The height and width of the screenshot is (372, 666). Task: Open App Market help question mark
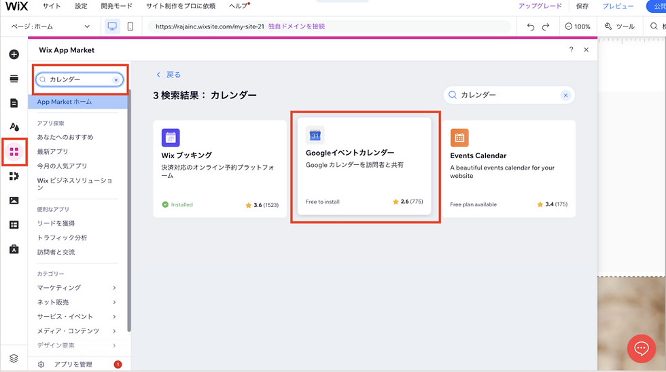[x=572, y=50]
